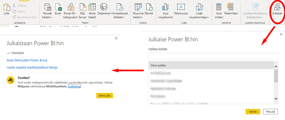
Task: Click the Selvä juttu button
Action: [105, 95]
